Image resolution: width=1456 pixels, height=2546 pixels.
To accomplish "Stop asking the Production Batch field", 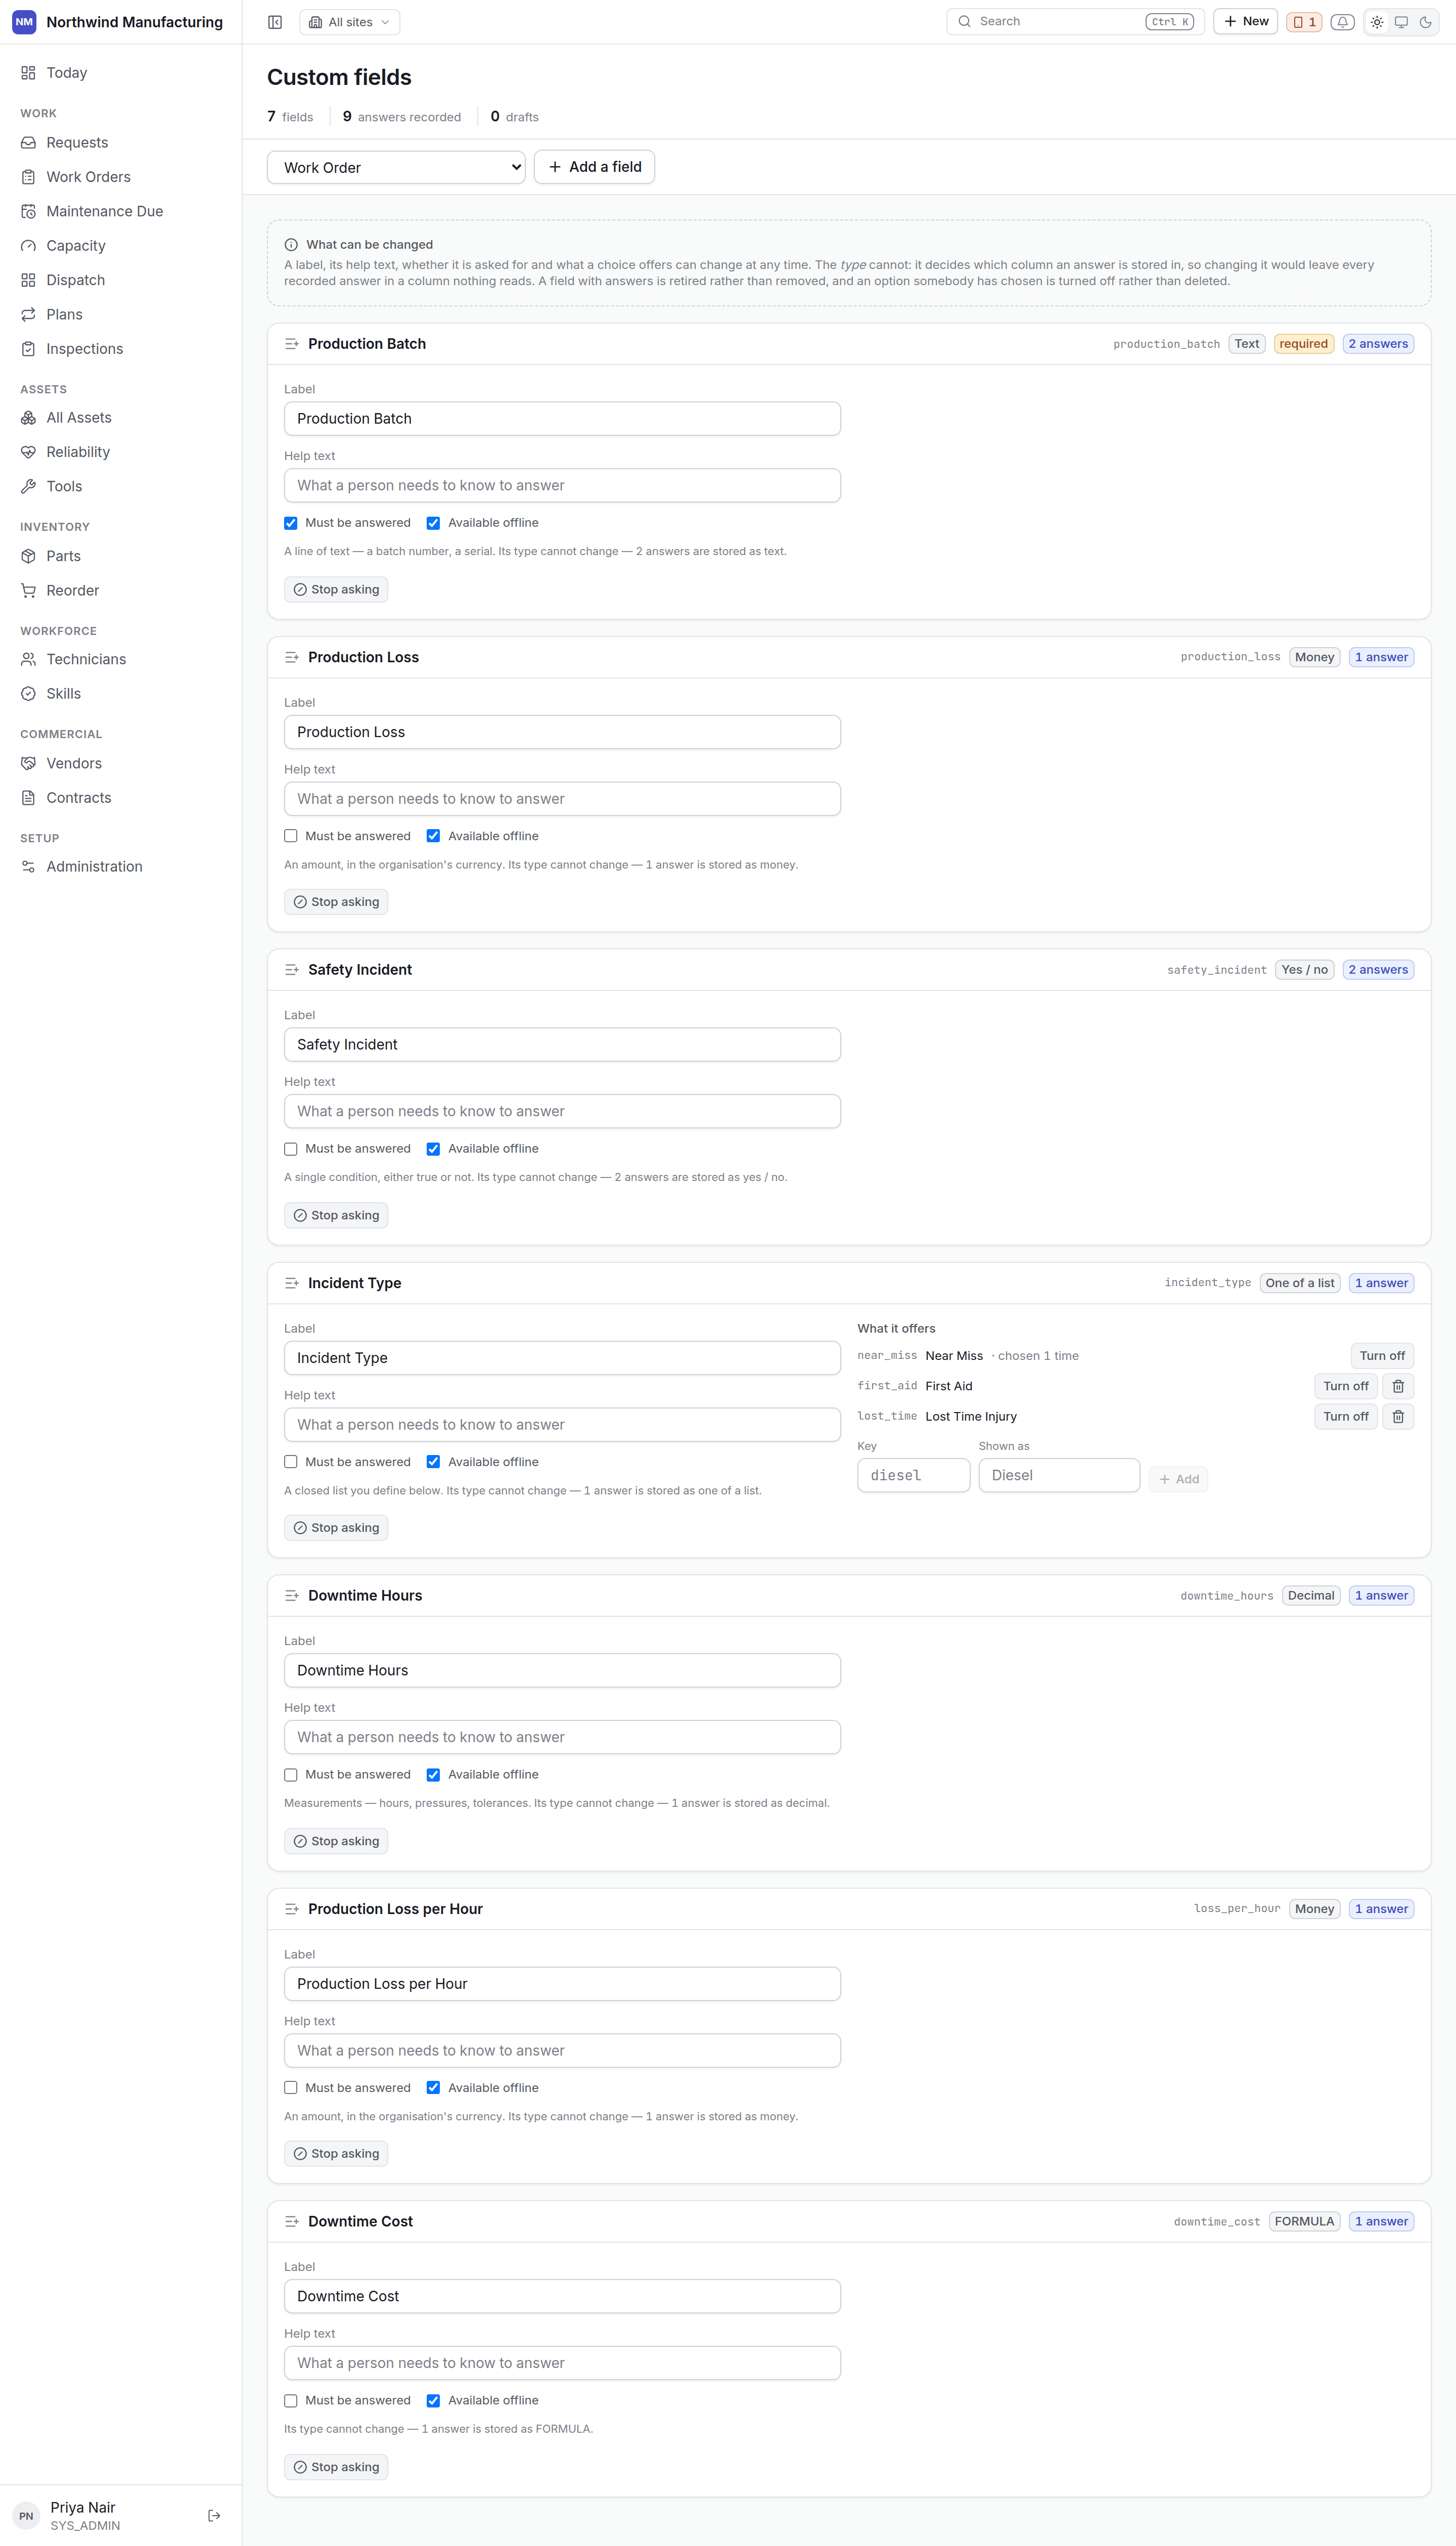I will tap(336, 589).
